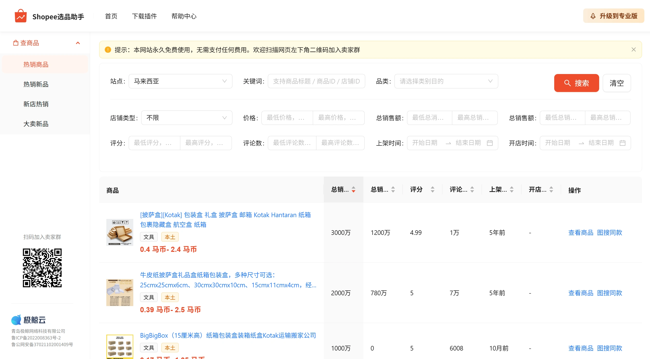
Task: Focus the 关键词 search input
Action: pos(316,81)
